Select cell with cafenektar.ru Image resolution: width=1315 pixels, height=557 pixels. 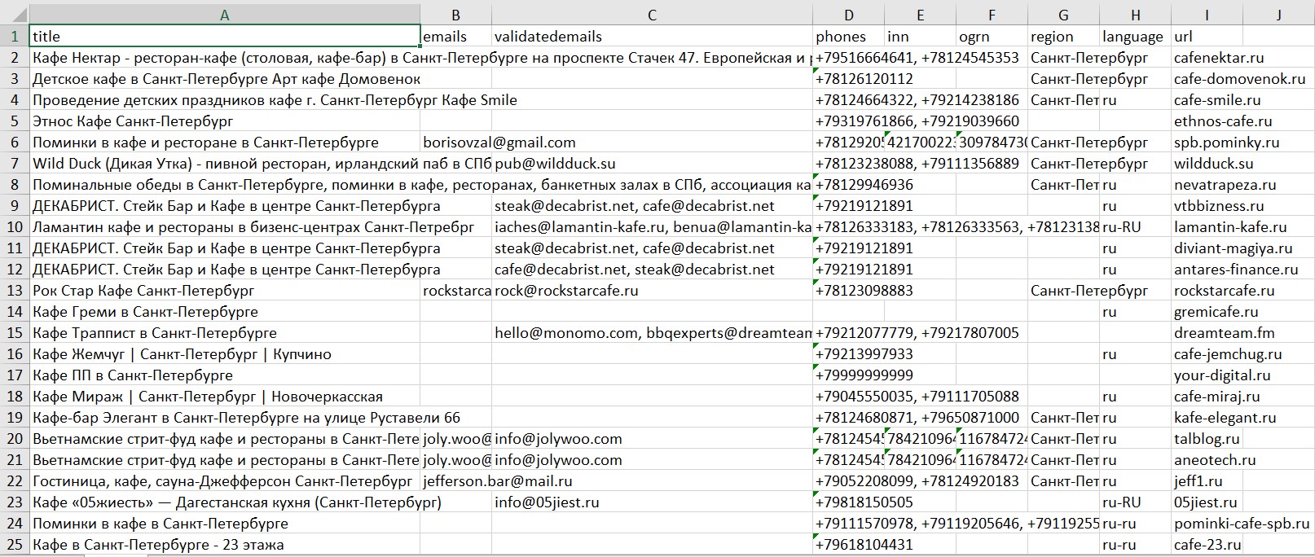tap(1207, 57)
